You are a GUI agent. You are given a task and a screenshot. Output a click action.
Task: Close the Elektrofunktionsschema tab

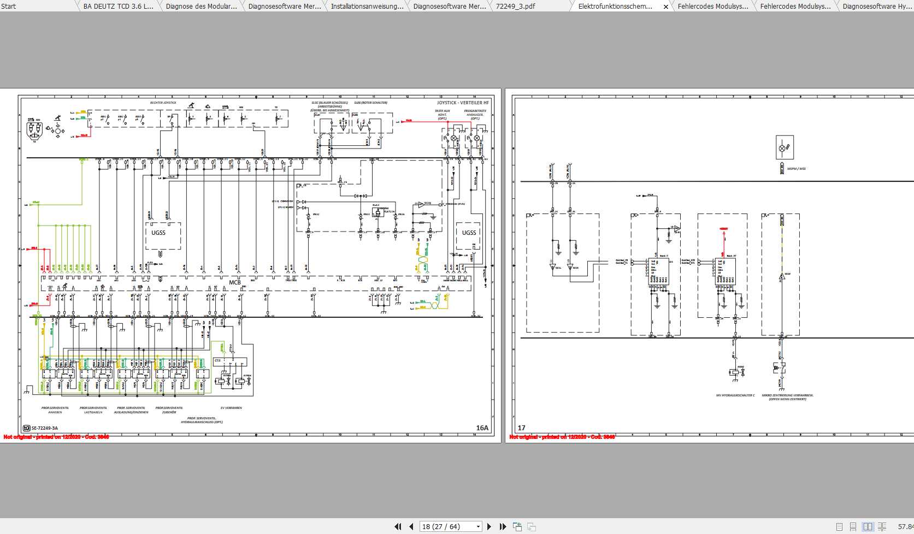665,7
